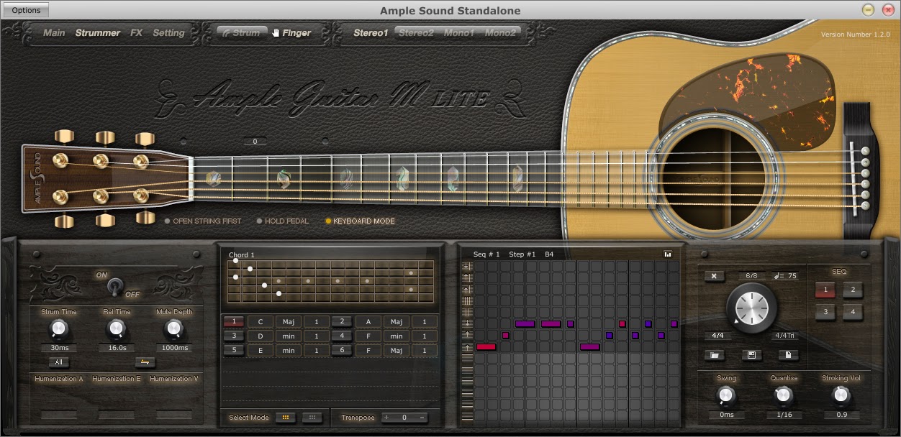Viewport: 901px width, 437px height.
Task: Click the 4/4Tri pattern label
Action: click(784, 336)
